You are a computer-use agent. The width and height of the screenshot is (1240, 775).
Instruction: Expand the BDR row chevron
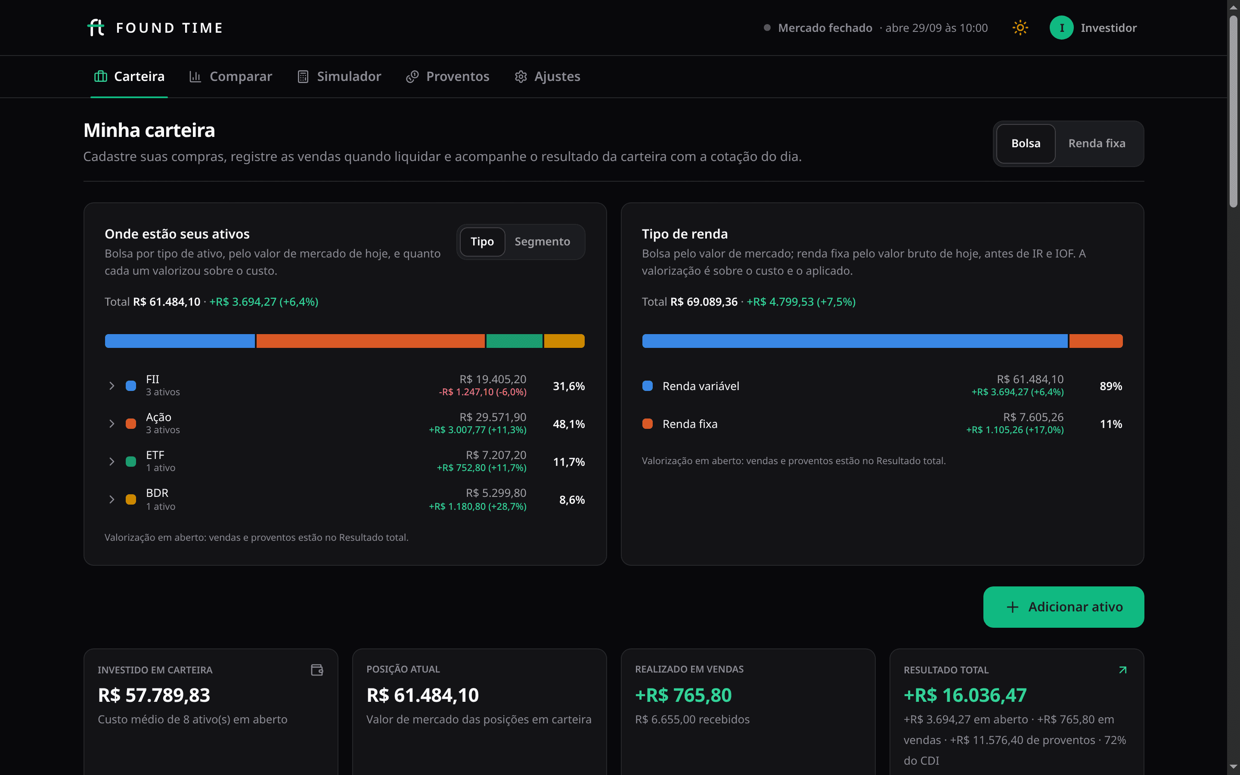(112, 499)
